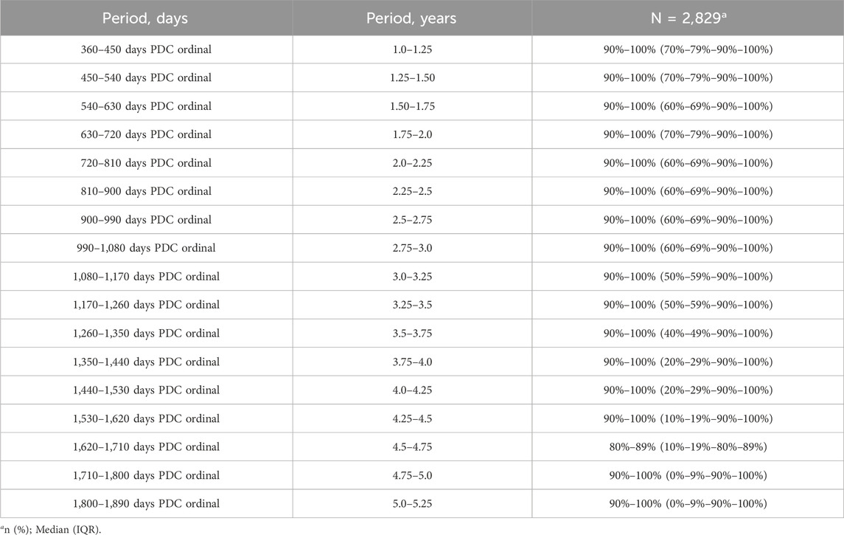This screenshot has width=844, height=535.
Task: Click the "Period, years" column header
Action: coord(411,18)
